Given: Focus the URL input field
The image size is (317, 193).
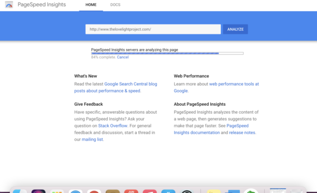Looking at the screenshot, I should pos(153,29).
